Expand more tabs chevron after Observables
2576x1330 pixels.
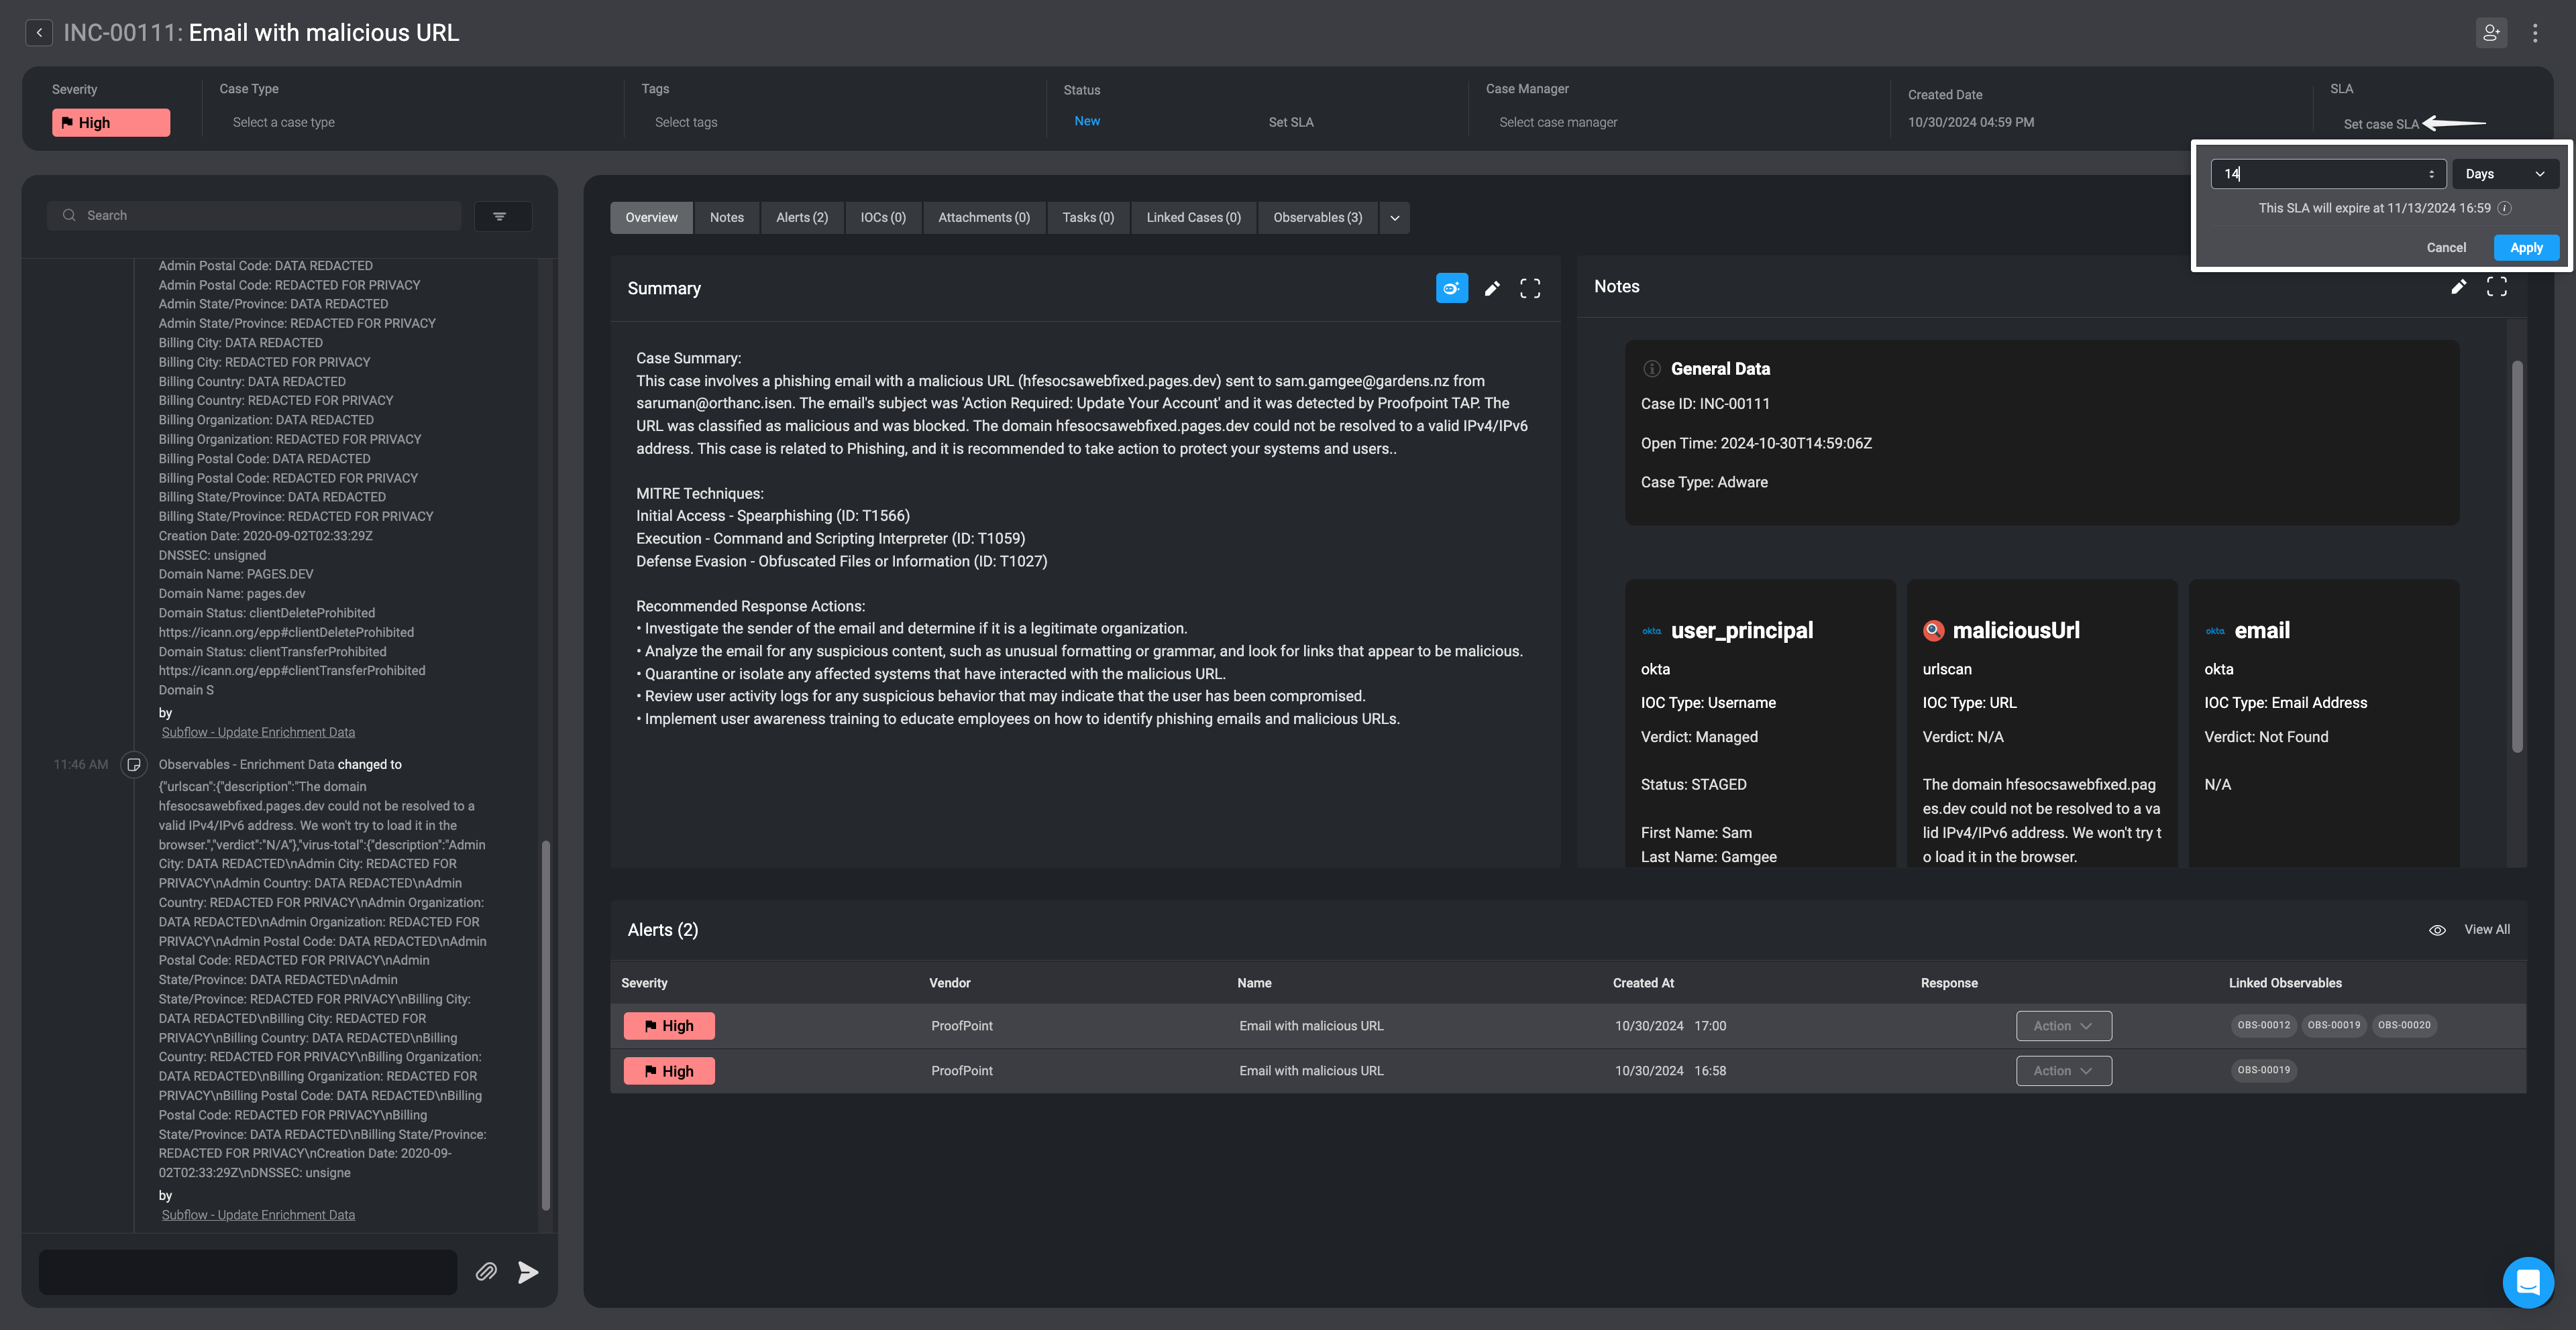1395,218
